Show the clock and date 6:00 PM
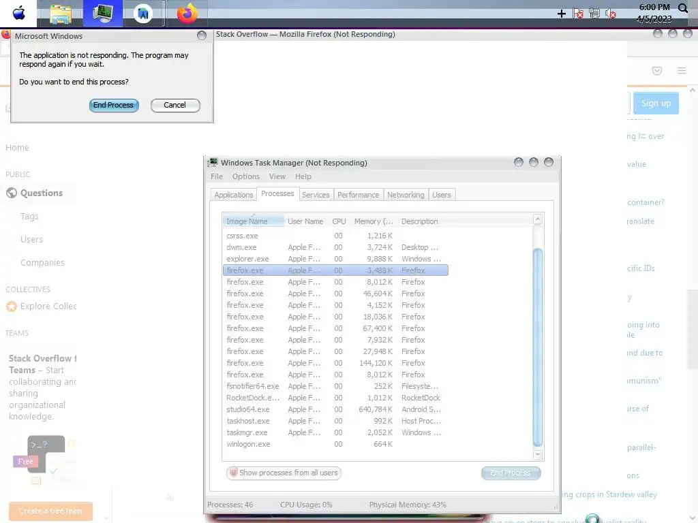The width and height of the screenshot is (698, 523). (x=654, y=13)
